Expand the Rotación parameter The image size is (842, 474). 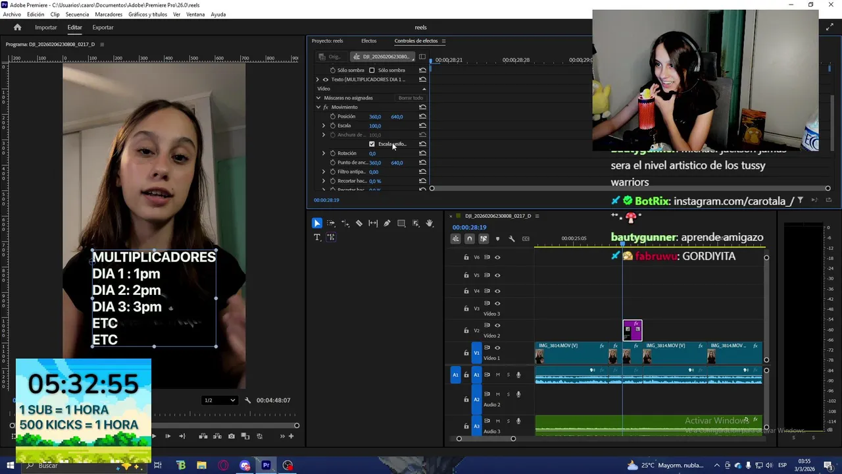[x=324, y=153]
